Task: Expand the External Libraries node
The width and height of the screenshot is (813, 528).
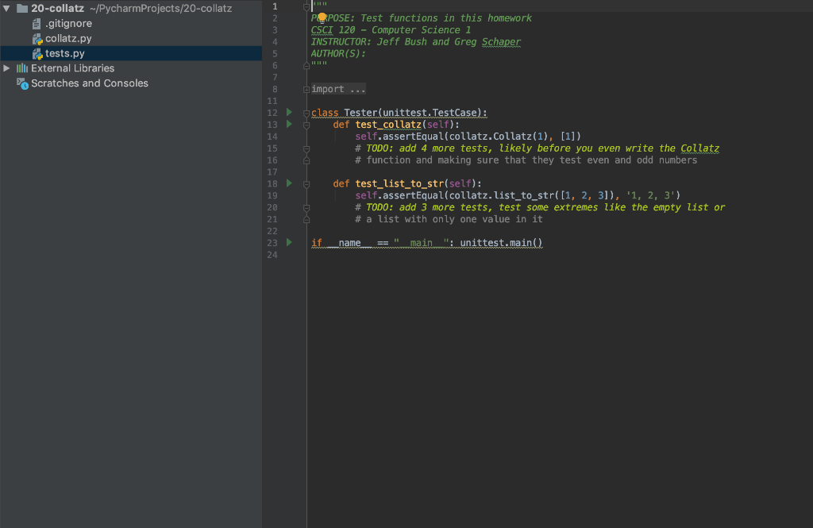Action: pos(6,68)
